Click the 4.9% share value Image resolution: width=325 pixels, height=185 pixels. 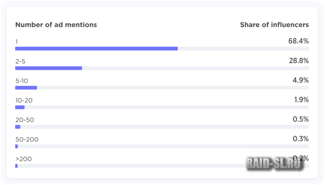click(x=301, y=80)
